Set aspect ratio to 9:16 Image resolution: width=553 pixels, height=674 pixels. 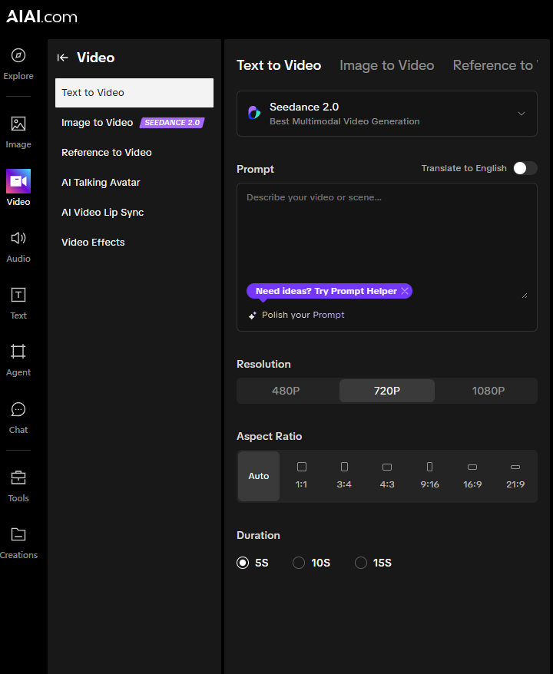click(x=429, y=476)
